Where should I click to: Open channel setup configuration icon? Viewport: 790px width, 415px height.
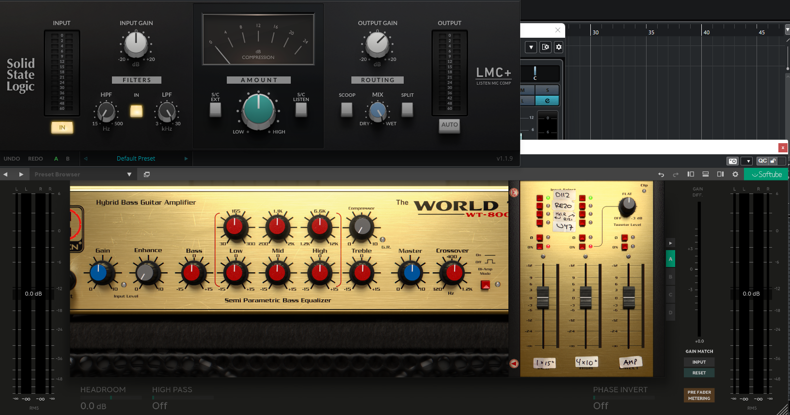pyautogui.click(x=545, y=47)
